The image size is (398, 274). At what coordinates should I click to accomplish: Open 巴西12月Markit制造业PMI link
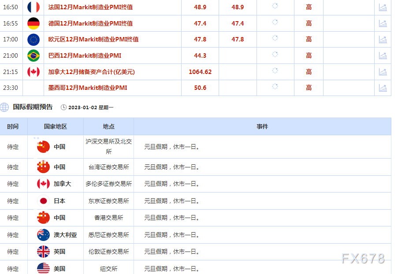pos(85,56)
